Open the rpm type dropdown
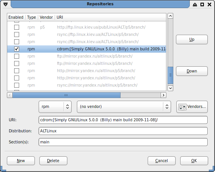The width and height of the screenshot is (215, 172). coord(55,107)
